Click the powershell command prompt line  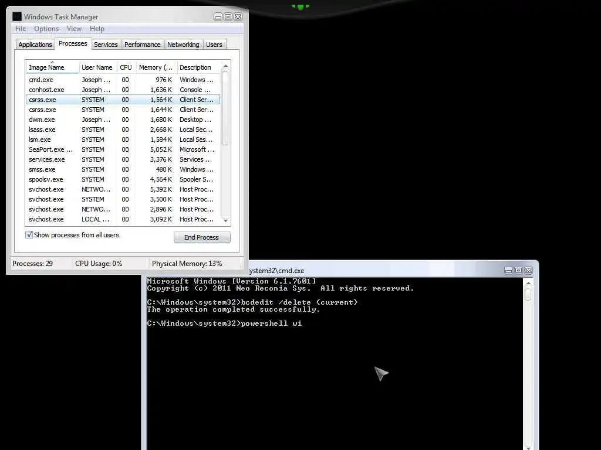[224, 323]
